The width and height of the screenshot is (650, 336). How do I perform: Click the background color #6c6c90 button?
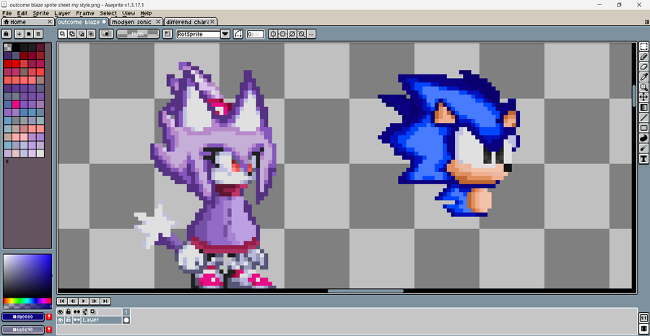23,329
